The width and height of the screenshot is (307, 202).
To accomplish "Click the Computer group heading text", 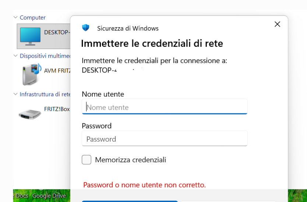I will (32, 17).
